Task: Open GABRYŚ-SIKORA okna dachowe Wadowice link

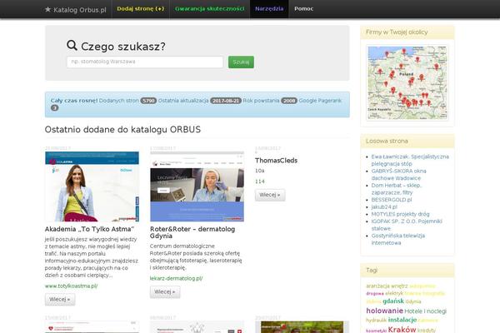Action: pyautogui.click(x=398, y=175)
